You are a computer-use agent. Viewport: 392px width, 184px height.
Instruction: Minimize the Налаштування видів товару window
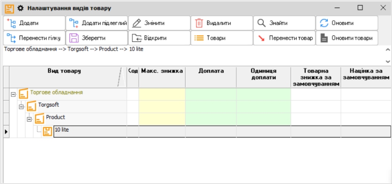click(337, 8)
